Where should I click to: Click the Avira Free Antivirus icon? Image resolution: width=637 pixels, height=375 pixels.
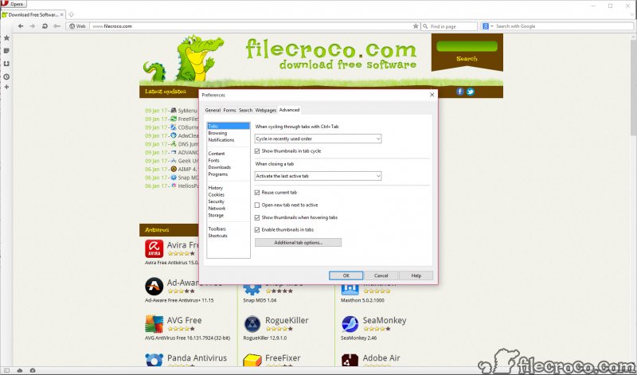154,248
